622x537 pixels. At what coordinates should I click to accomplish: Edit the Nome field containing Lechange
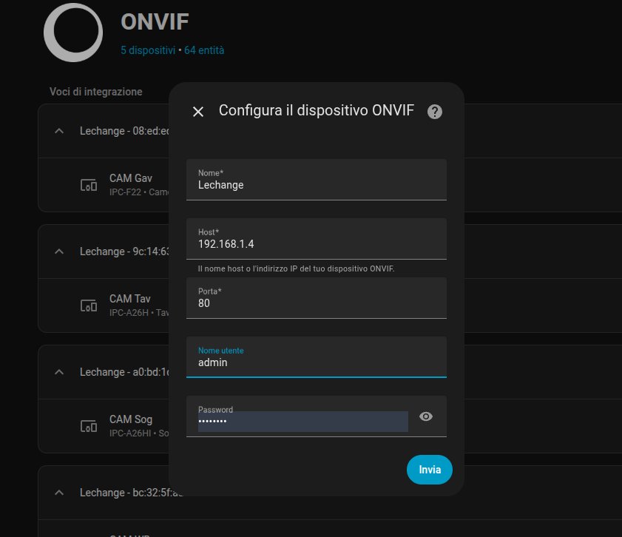[316, 180]
